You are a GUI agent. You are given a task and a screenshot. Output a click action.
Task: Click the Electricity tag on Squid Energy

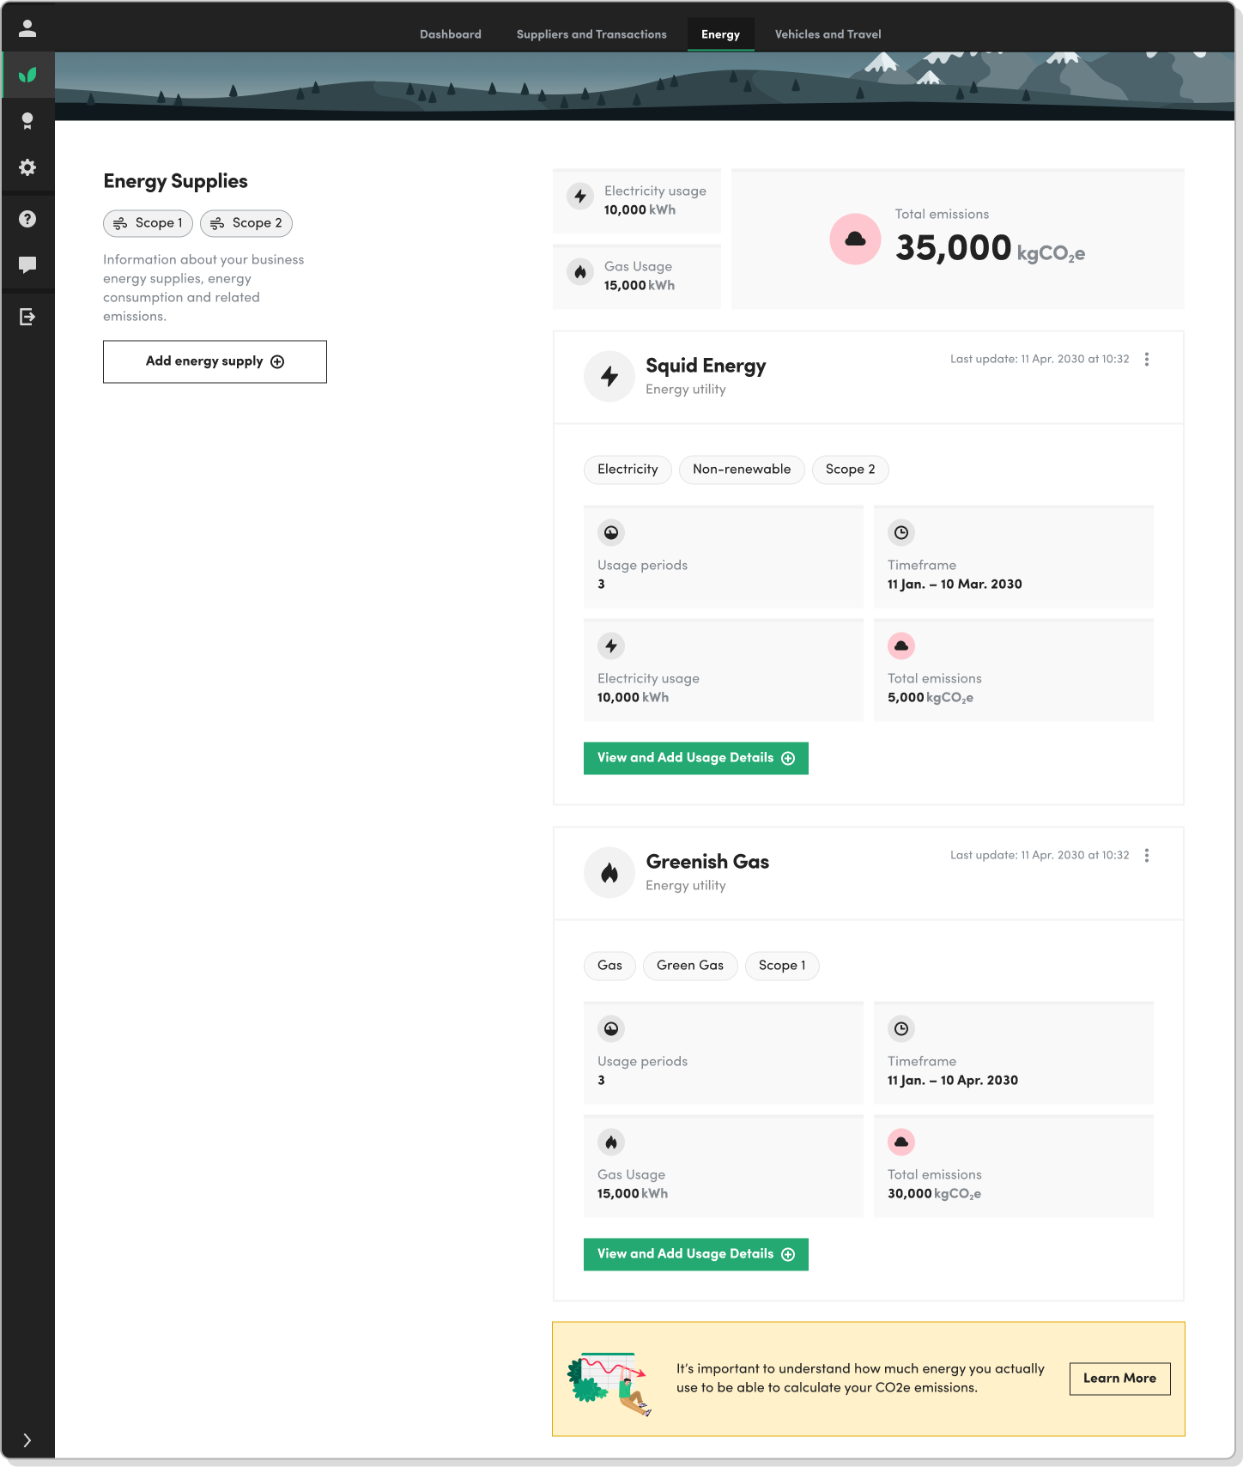click(x=628, y=470)
